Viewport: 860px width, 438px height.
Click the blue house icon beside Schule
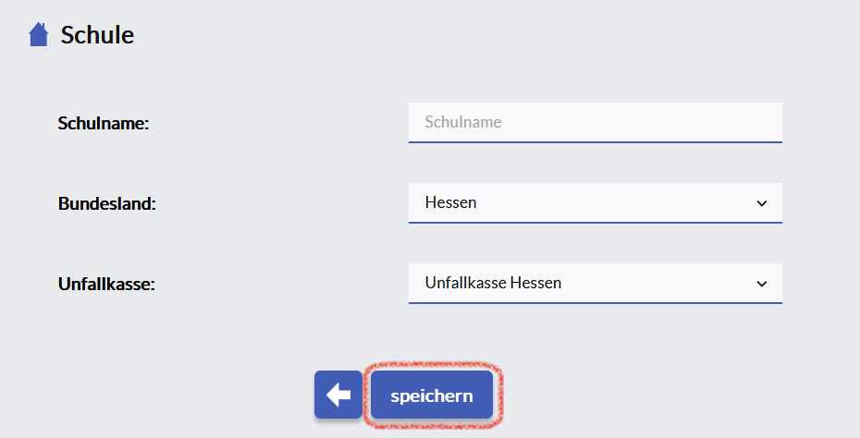point(38,35)
